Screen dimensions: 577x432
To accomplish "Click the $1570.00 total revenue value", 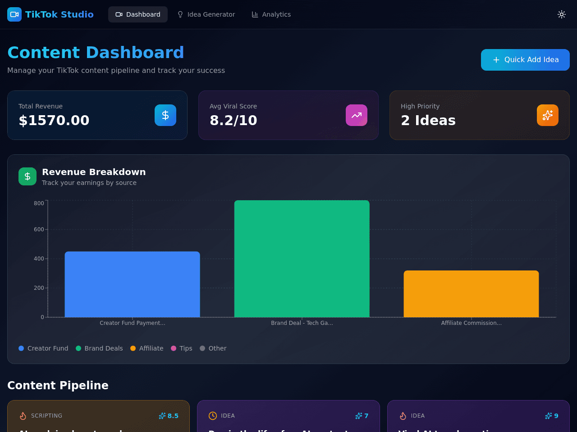I will click(54, 120).
